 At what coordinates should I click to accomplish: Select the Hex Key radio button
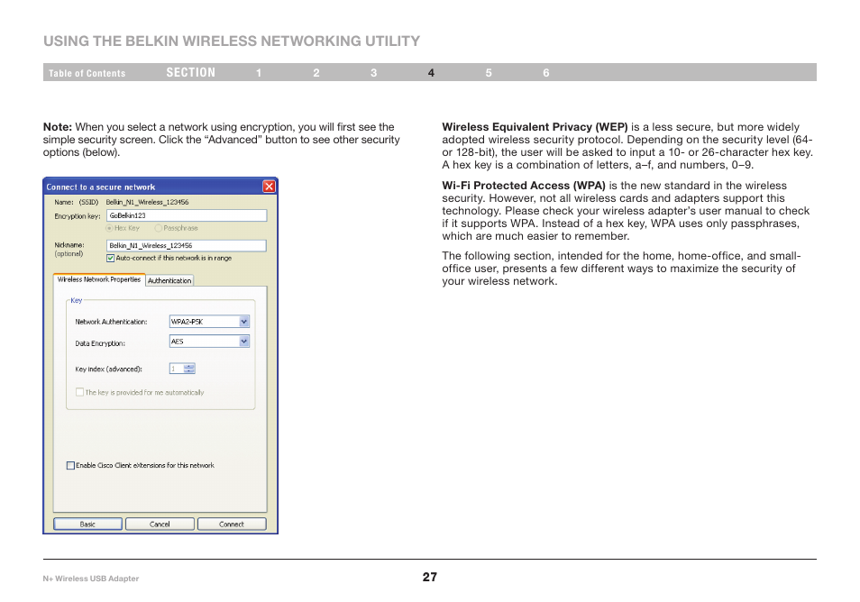110,228
